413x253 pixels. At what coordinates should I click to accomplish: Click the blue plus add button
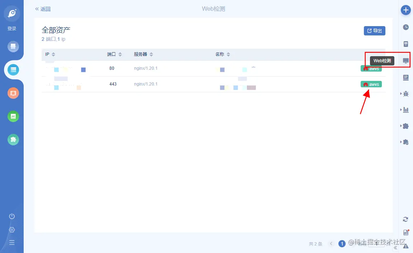(x=405, y=10)
